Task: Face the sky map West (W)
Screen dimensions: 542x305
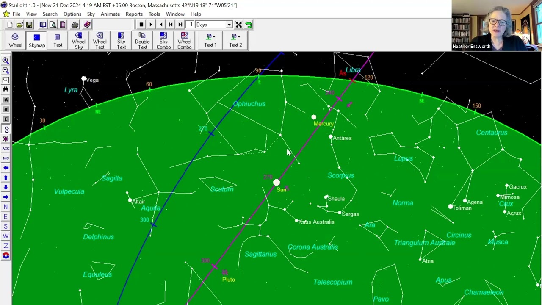Action: coord(6,236)
